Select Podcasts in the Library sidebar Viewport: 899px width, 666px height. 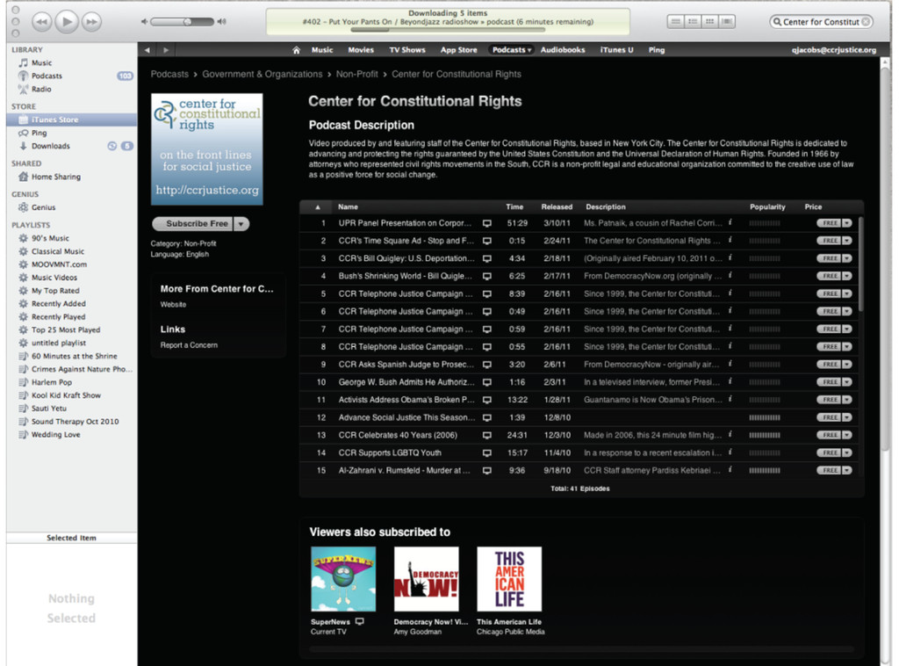click(47, 76)
